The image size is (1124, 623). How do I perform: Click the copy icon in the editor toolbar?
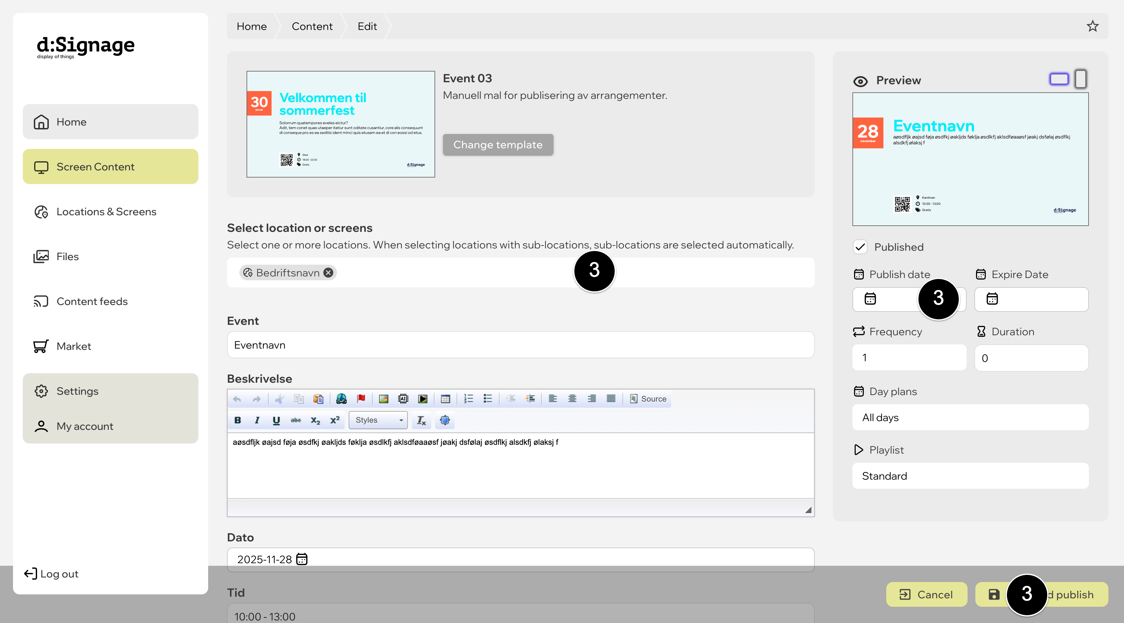(299, 399)
